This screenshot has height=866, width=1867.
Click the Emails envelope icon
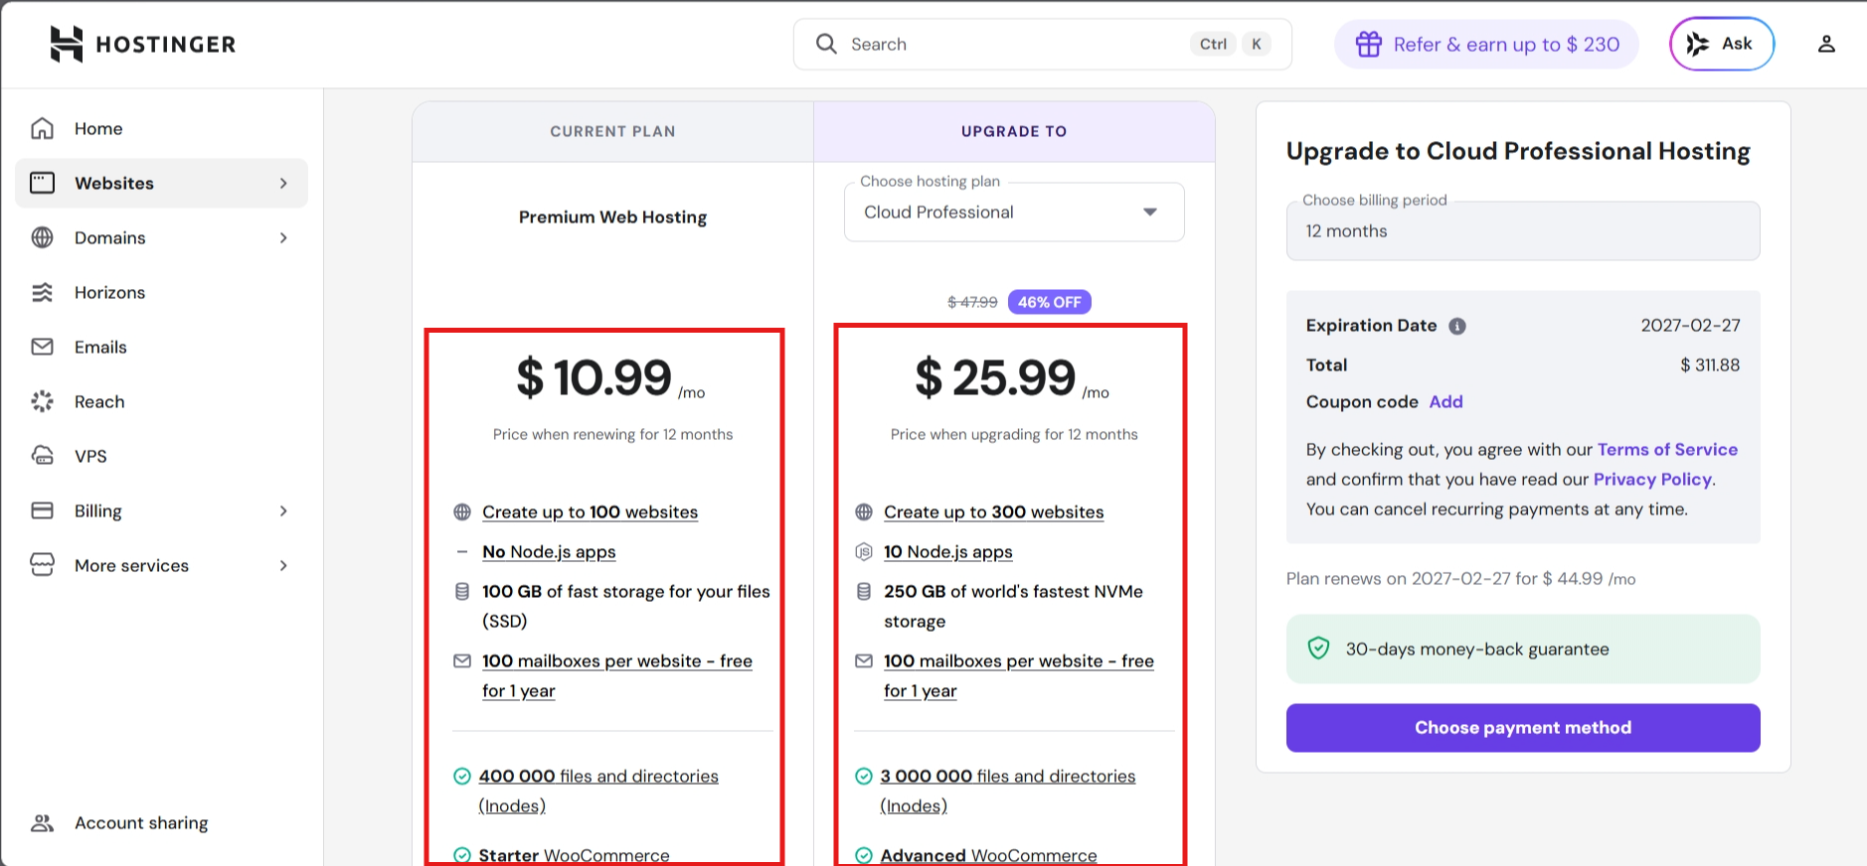coord(42,347)
